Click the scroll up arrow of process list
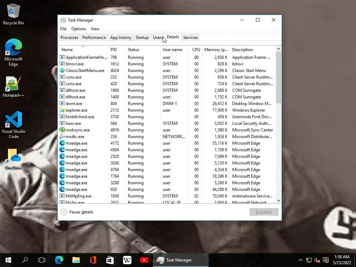Screen dimensions: 356x267 [x=278, y=49]
